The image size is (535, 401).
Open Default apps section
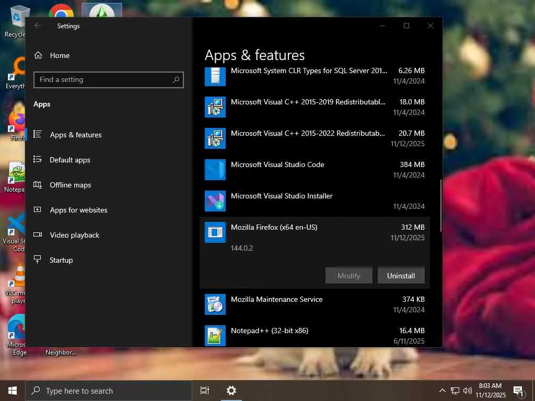[109, 160]
